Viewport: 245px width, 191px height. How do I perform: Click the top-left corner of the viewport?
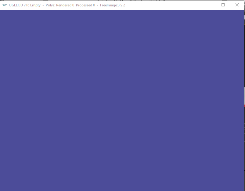click(1, 11)
